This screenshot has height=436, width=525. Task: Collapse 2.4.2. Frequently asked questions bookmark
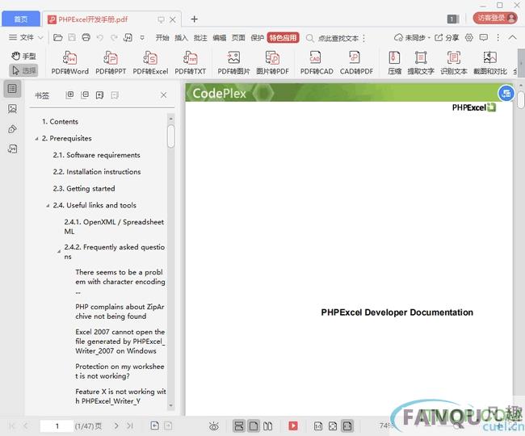pos(59,251)
